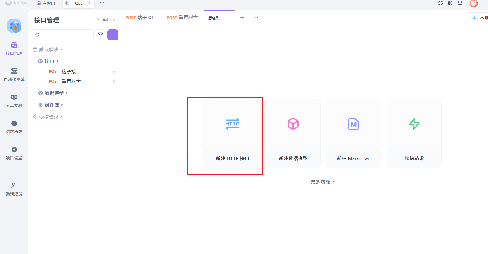This screenshot has height=254, width=488.
Task: Close the J2EE project tab
Action: coord(90,3)
